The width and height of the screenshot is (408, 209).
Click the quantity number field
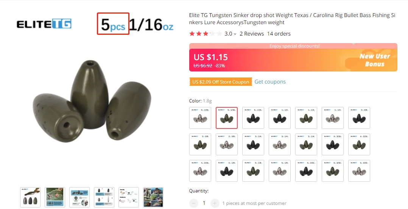pos(204,203)
